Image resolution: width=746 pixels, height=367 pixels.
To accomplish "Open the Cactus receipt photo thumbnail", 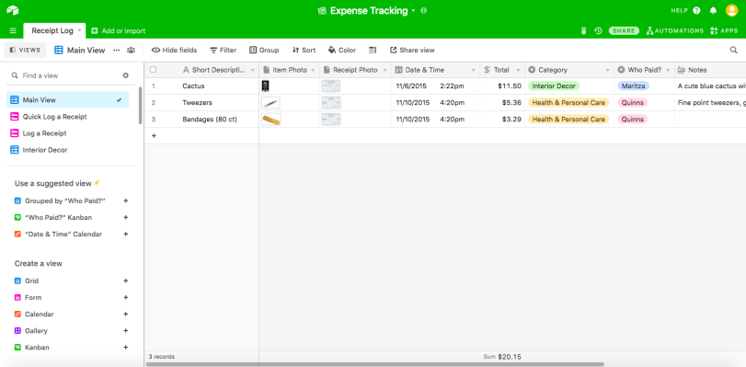I will (331, 86).
